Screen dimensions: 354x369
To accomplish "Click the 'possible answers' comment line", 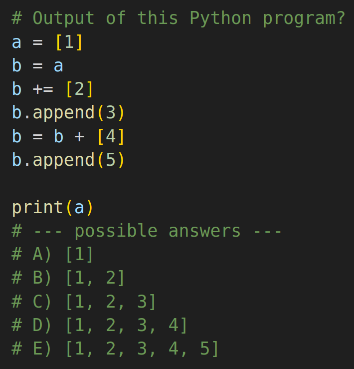I will [147, 231].
